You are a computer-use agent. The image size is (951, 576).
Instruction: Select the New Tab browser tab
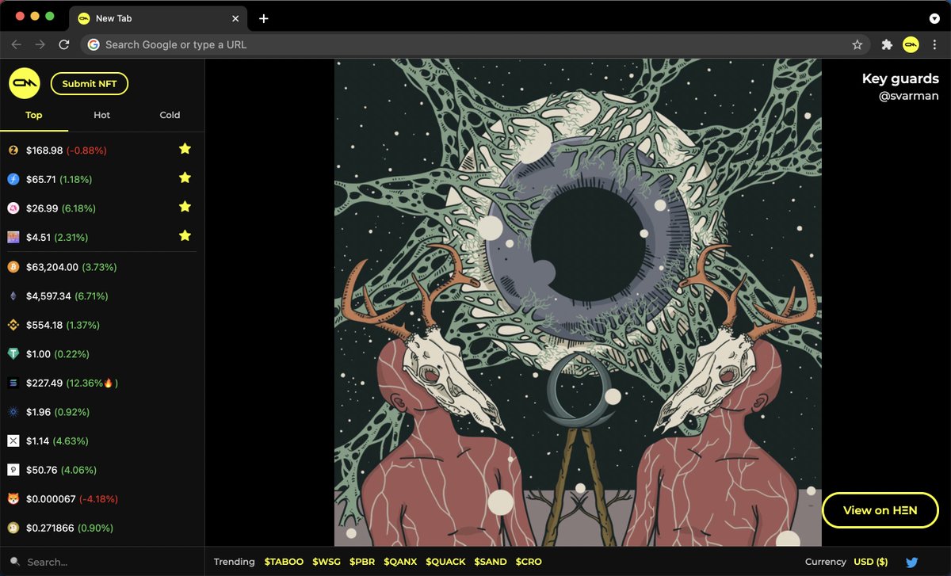[x=158, y=18]
